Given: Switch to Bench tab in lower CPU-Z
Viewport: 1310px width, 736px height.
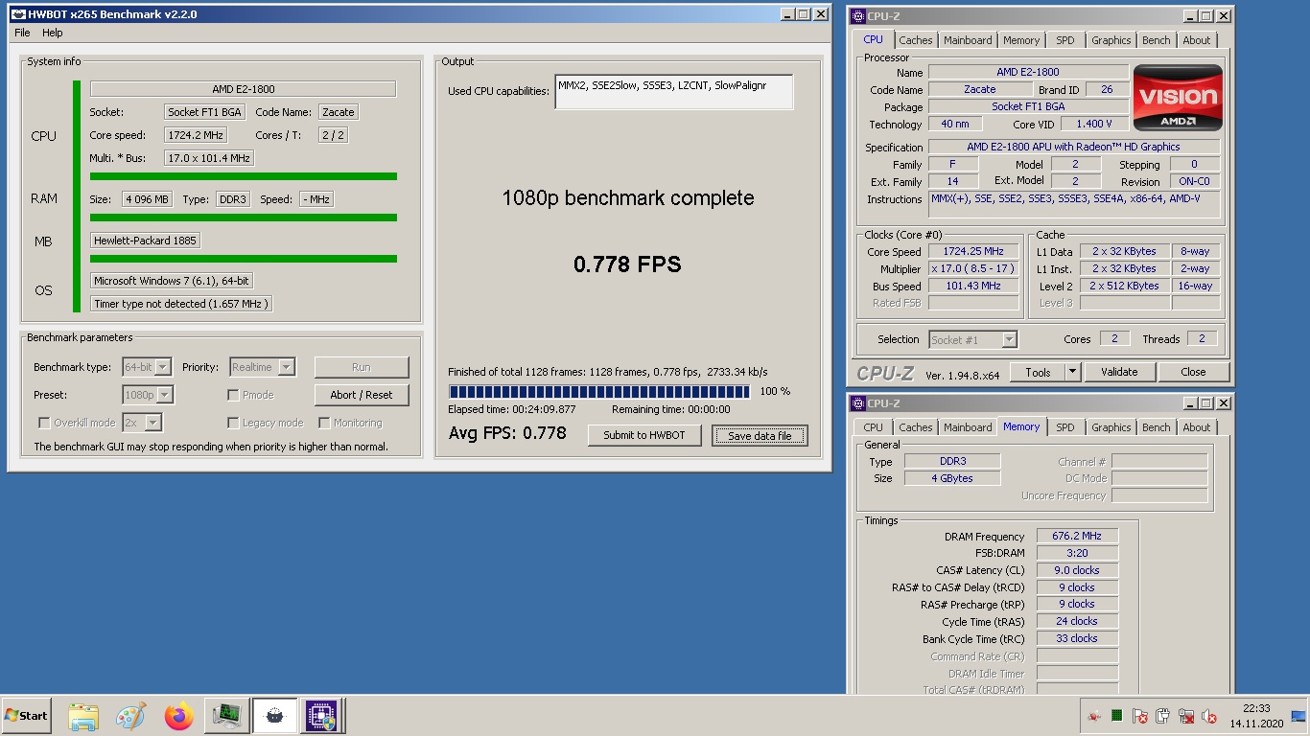Looking at the screenshot, I should [x=1156, y=427].
